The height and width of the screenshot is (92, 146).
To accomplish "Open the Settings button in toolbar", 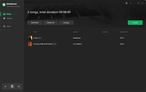I will 66,23.
